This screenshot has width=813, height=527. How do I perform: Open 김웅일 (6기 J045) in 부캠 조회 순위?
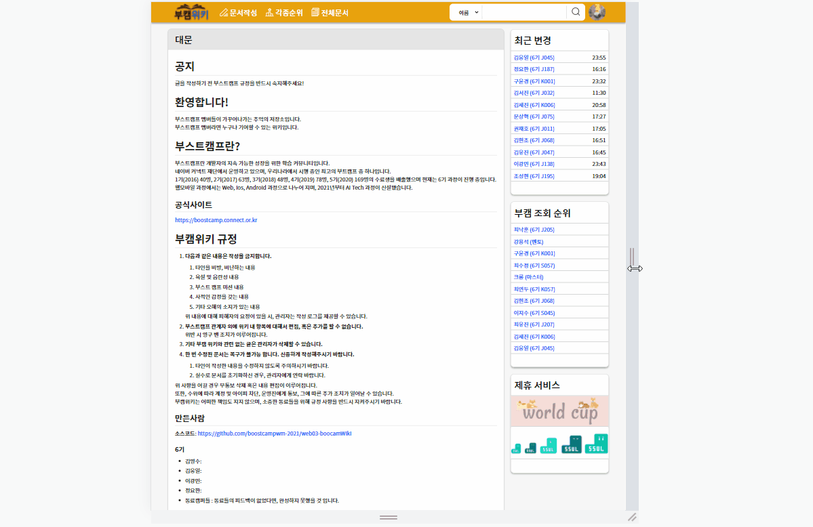click(x=534, y=348)
